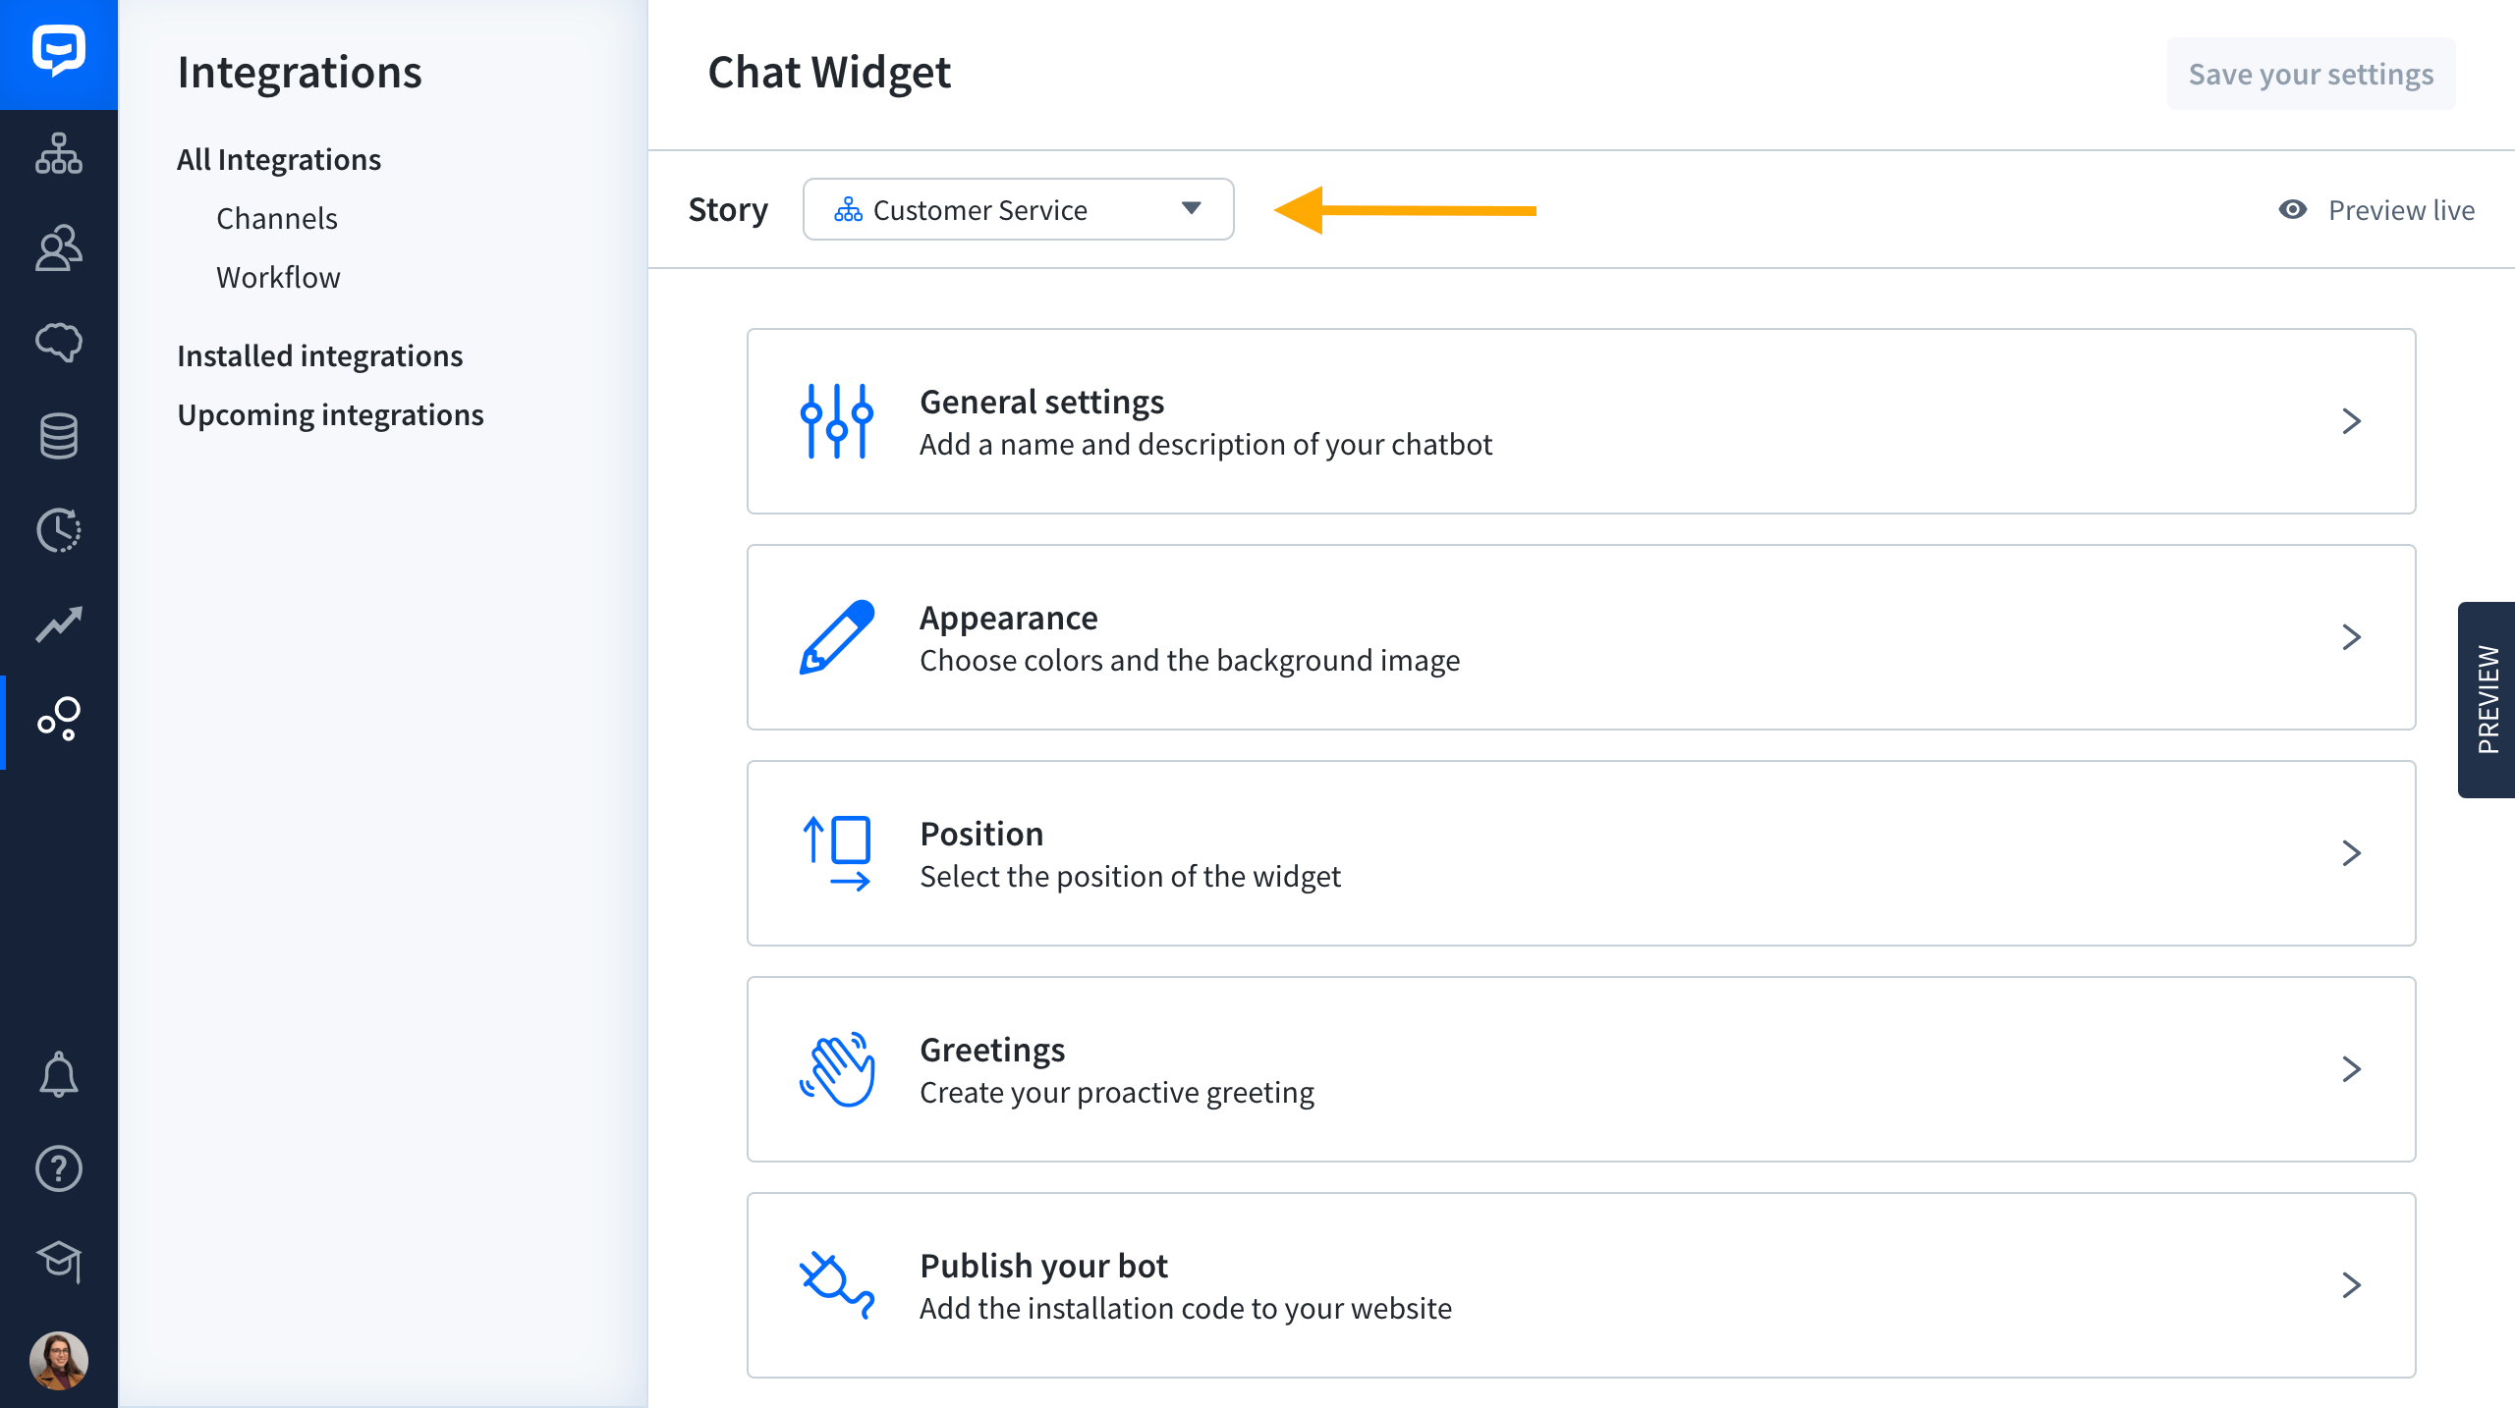Click the Save your settings button
2515x1408 pixels.
pos(2311,74)
